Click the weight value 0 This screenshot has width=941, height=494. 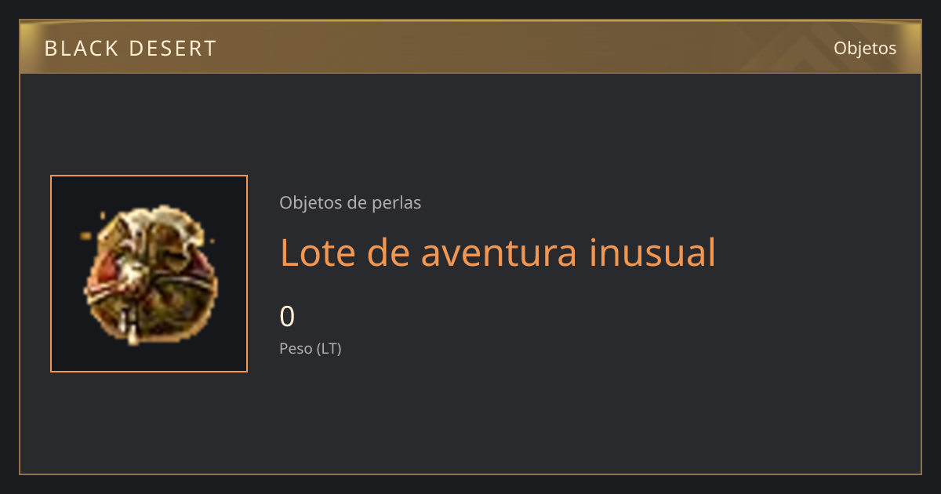pos(287,317)
